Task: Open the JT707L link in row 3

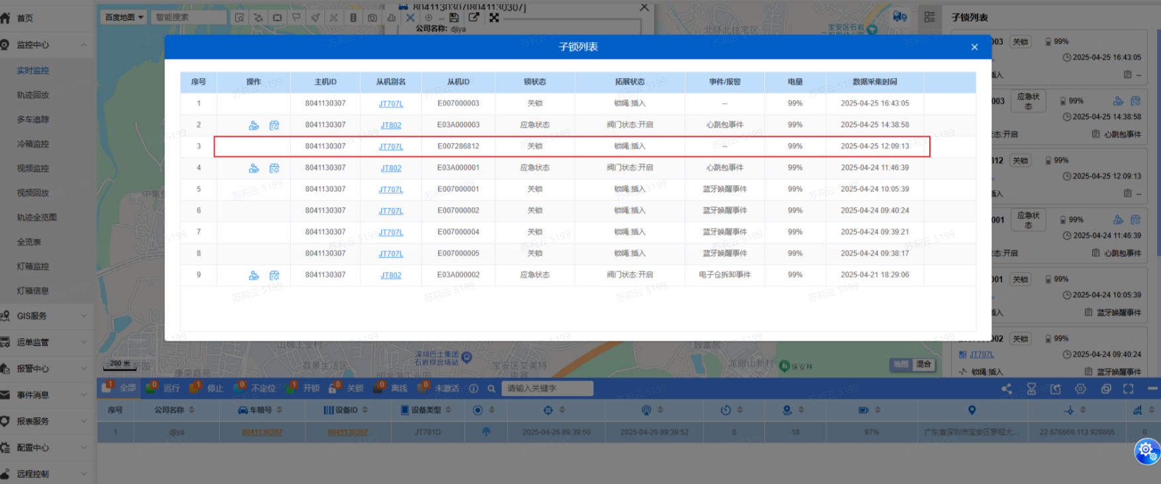Action: coord(391,146)
